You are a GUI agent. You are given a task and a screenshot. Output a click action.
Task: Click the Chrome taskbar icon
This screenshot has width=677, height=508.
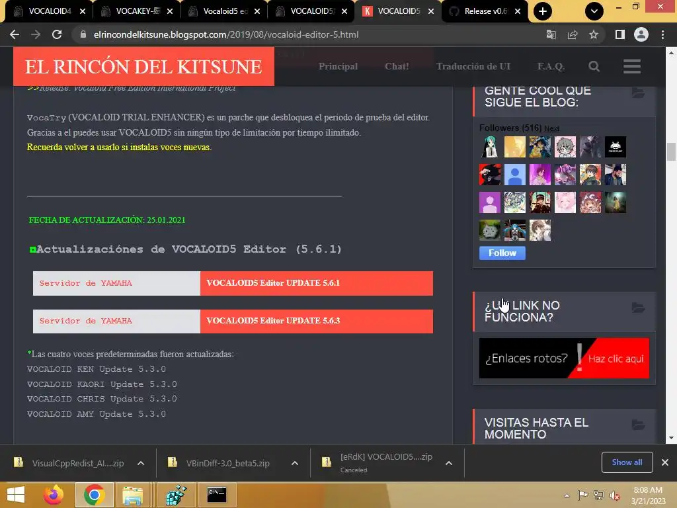coord(95,495)
